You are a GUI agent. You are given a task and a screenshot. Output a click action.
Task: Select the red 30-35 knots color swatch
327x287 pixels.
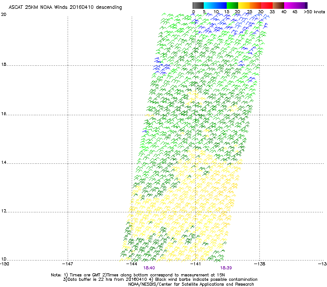coord(267,5)
